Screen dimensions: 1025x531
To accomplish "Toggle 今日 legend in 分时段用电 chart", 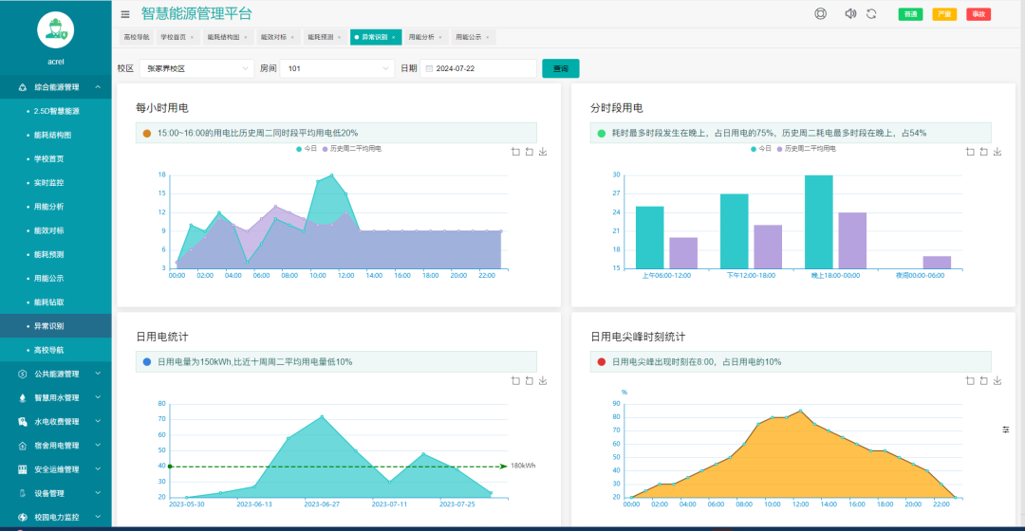I will point(761,149).
